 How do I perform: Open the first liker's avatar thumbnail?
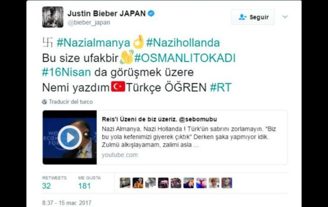[x=125, y=183]
